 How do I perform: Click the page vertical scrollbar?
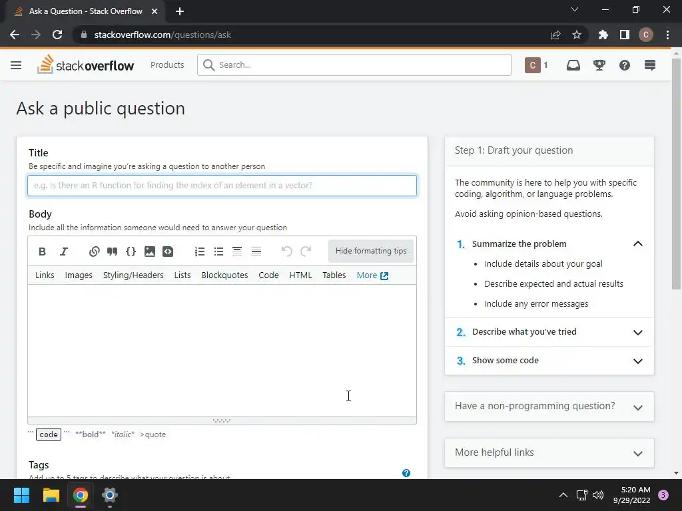[x=676, y=174]
